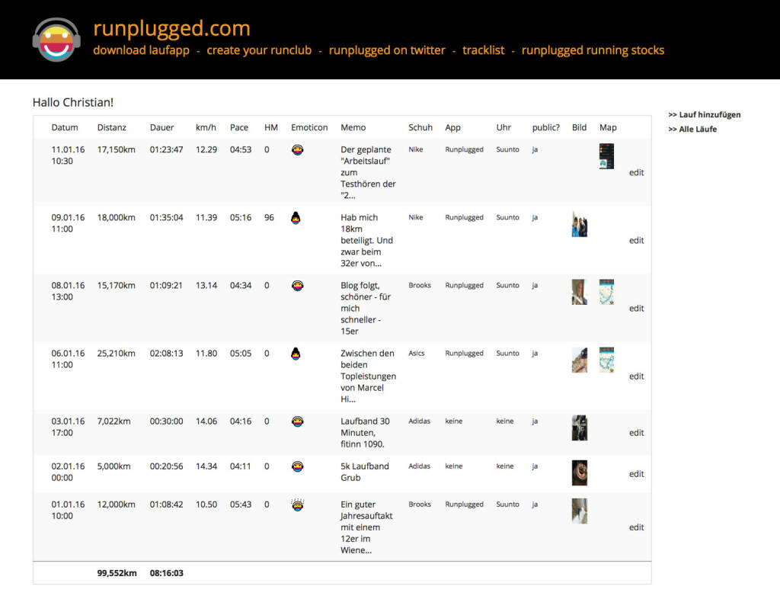Toggle public status on the 06.01.16 run
Viewport: 780px width, 599px height.
point(535,353)
